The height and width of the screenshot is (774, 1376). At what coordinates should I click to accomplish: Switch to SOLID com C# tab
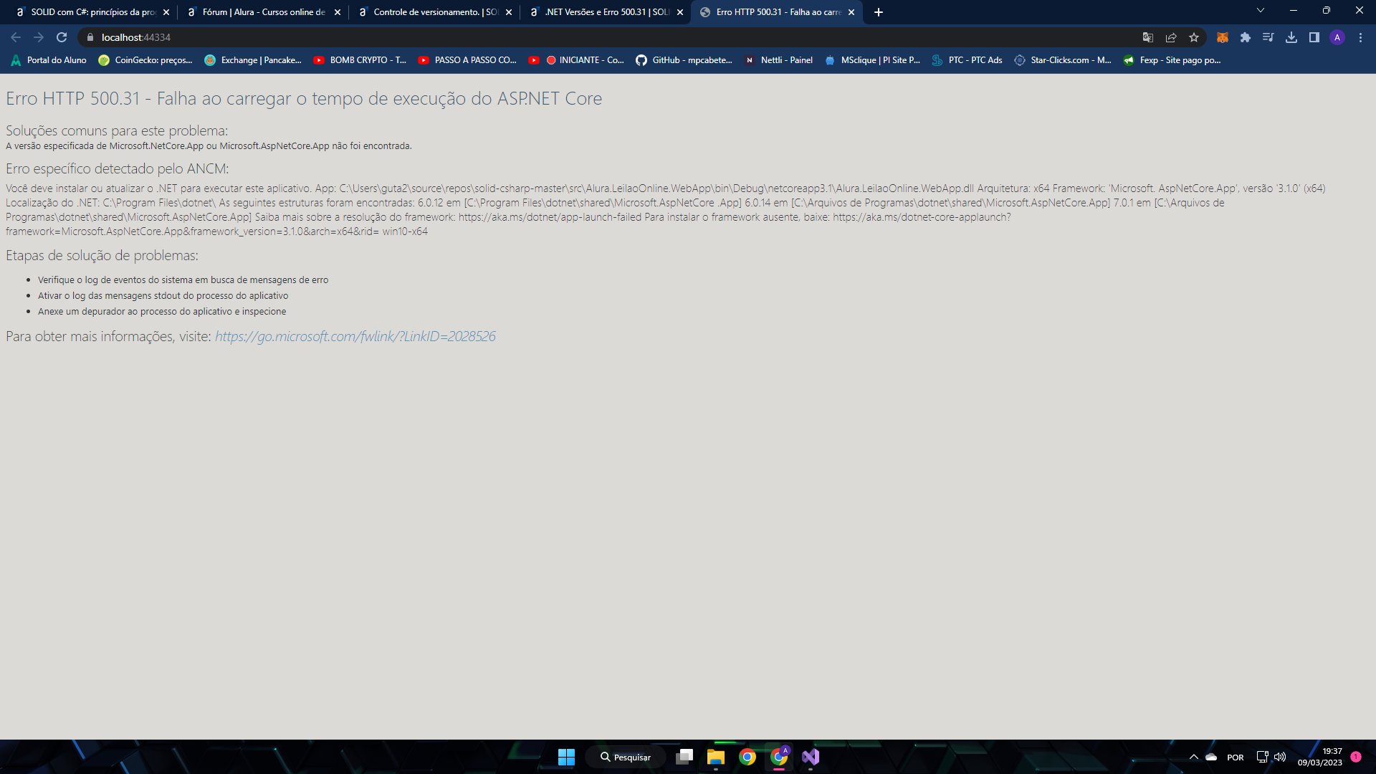(x=93, y=12)
